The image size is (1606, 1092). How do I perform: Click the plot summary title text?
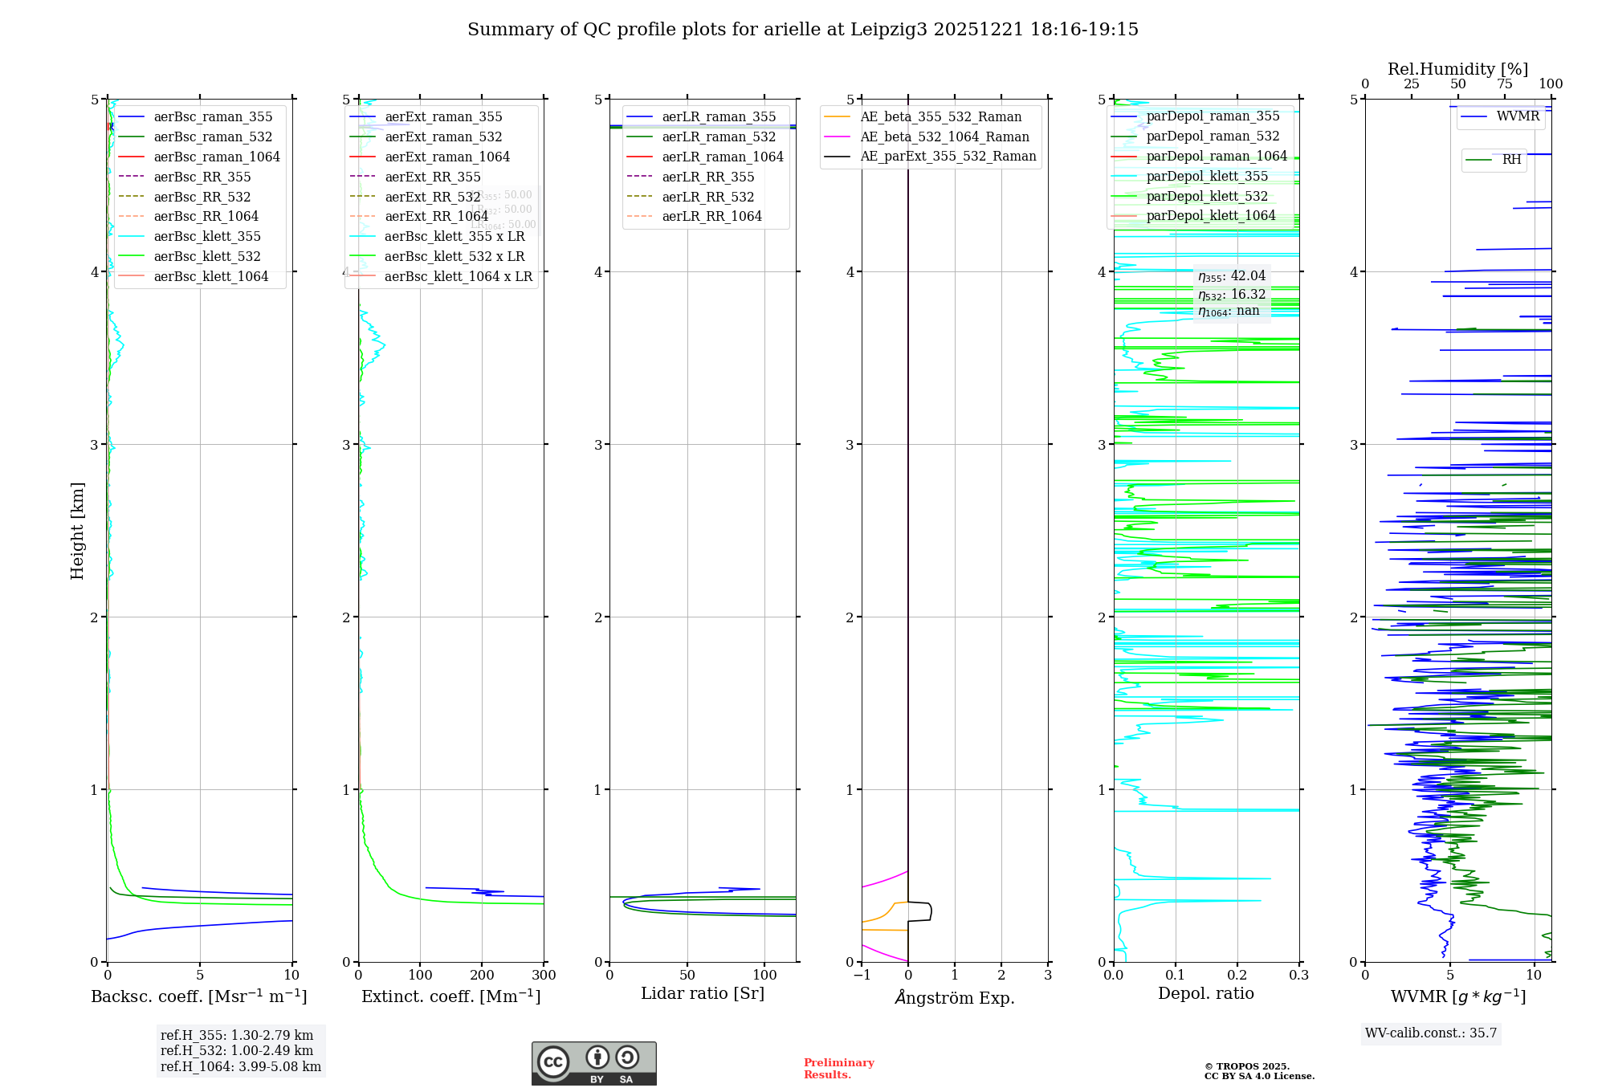pyautogui.click(x=803, y=30)
